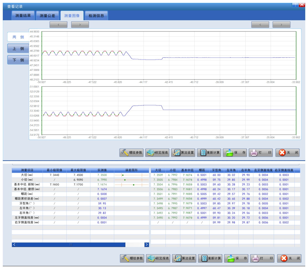Click the hammer 螺纹参数 icon below the chart

125,153
